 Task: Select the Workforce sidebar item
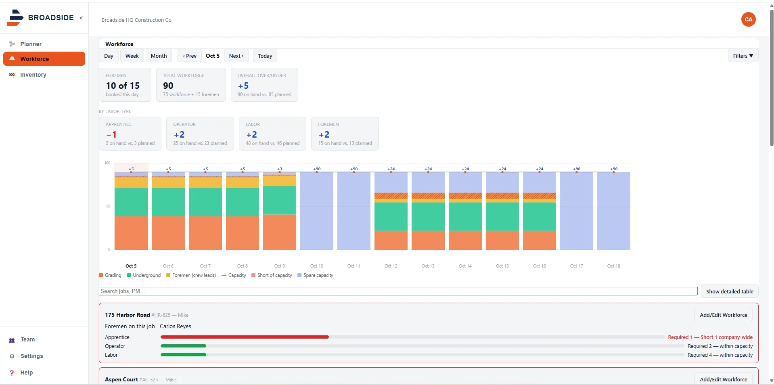pos(44,59)
